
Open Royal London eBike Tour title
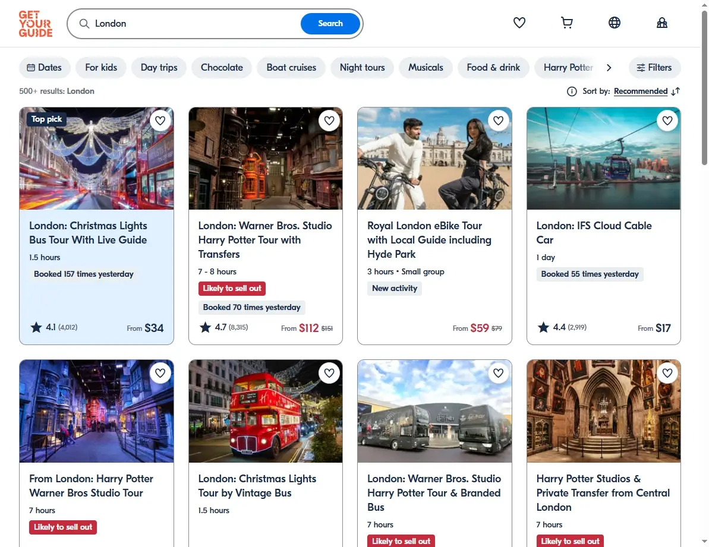[x=429, y=240]
